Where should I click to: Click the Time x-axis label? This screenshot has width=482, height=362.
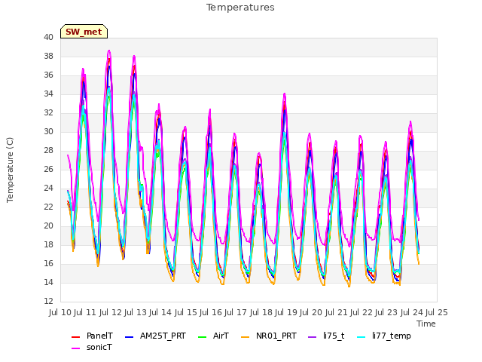point(426,324)
